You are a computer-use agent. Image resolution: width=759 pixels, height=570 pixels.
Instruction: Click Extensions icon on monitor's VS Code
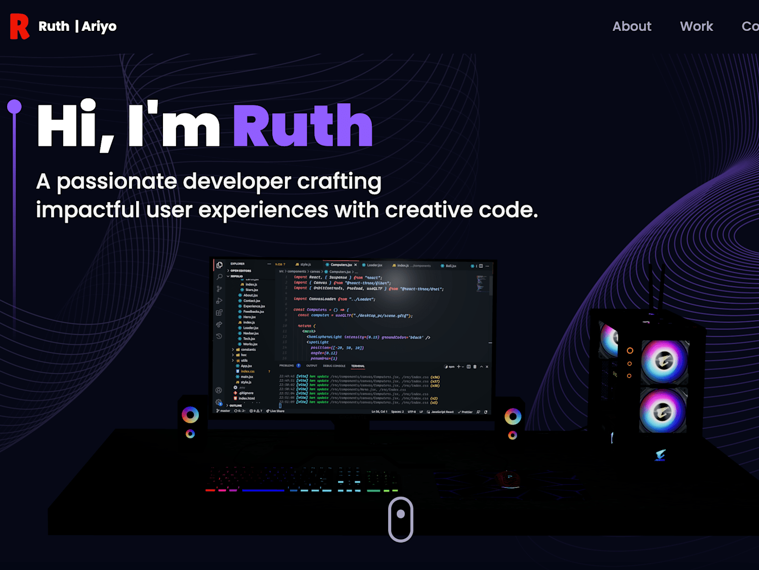pos(219,312)
